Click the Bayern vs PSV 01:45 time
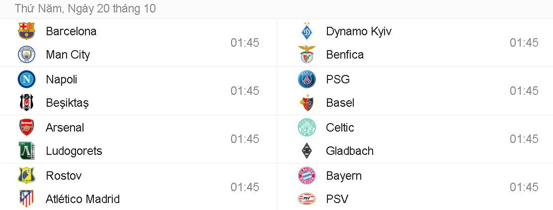553x210 pixels. click(524, 187)
